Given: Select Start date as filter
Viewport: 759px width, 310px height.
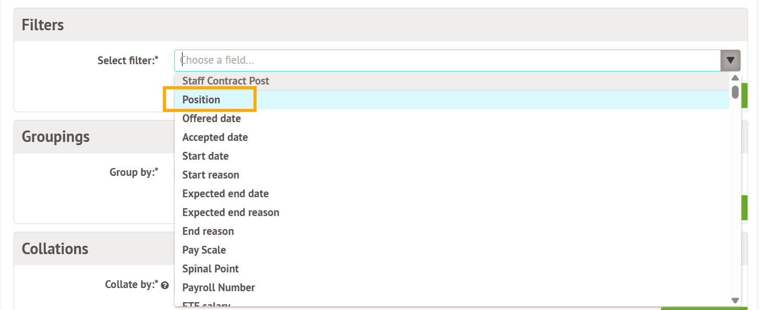Looking at the screenshot, I should pos(206,156).
